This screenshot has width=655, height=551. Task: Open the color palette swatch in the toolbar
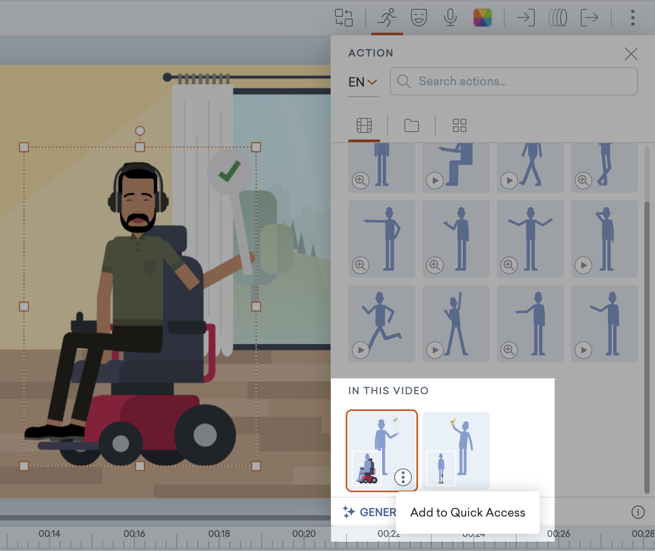click(483, 18)
